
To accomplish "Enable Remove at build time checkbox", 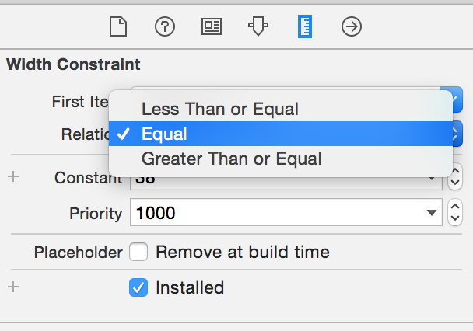I will [x=138, y=252].
